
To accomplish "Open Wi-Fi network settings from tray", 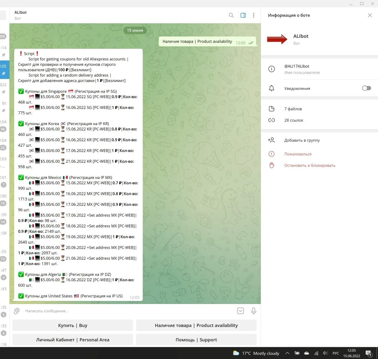I will coord(316,353).
